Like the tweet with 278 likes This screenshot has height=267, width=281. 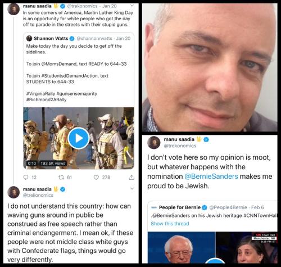pyautogui.click(x=96, y=177)
